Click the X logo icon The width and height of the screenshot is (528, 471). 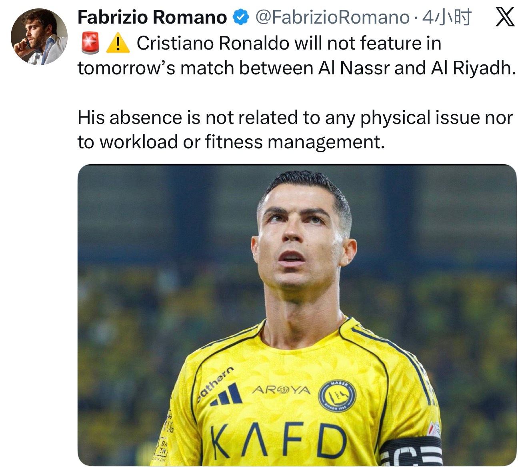pos(505,18)
